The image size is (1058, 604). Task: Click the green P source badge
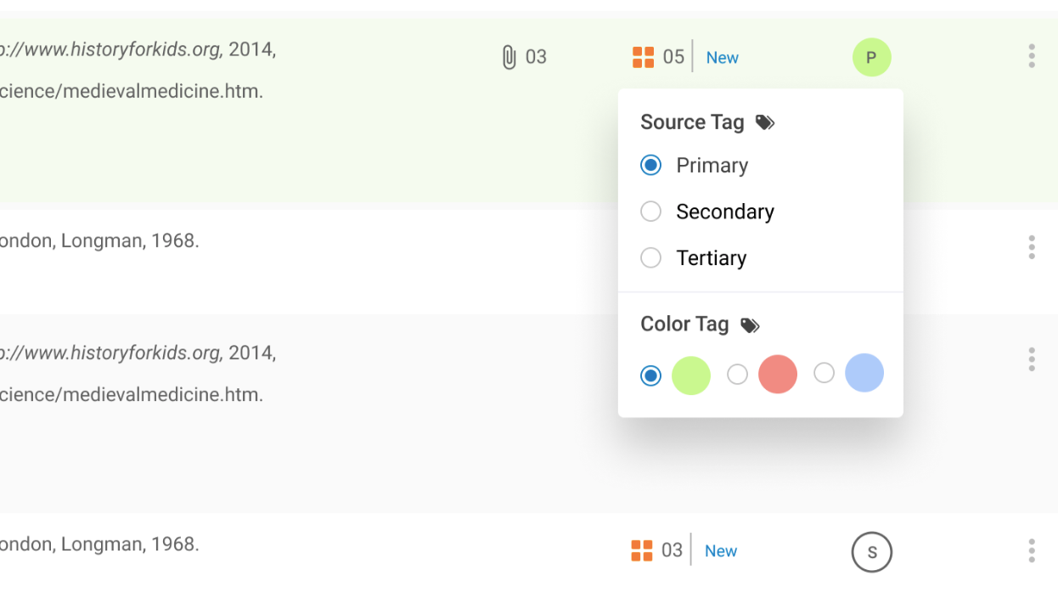tap(871, 58)
